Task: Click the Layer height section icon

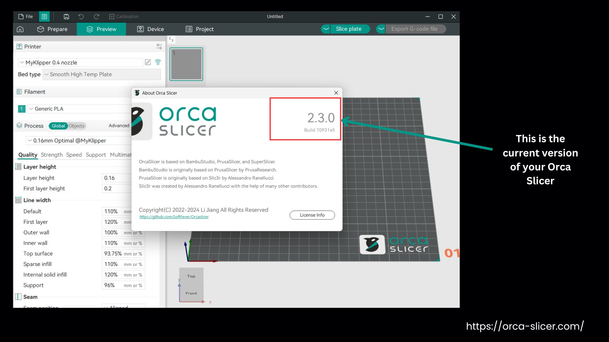Action: click(x=18, y=167)
